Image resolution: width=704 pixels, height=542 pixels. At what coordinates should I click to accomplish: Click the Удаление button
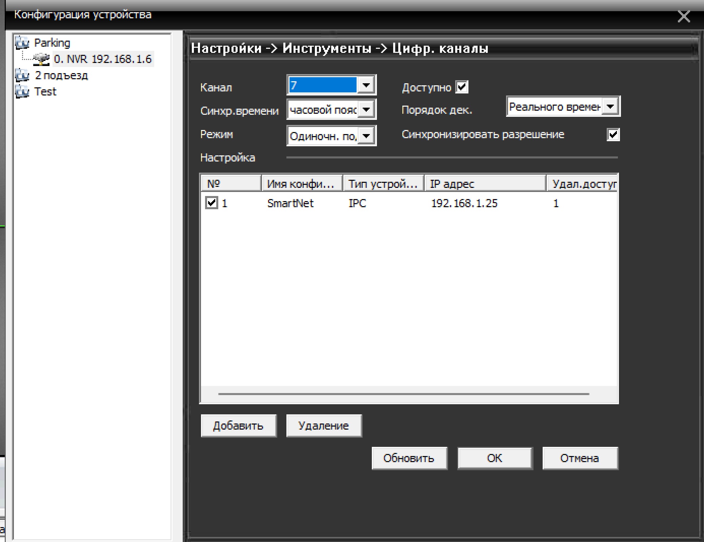click(324, 426)
